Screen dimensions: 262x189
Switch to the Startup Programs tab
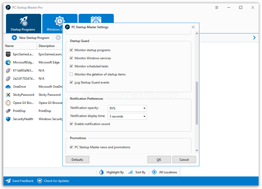point(23,23)
